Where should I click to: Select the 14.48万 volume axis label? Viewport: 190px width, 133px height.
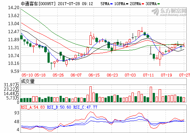(x=11, y=94)
